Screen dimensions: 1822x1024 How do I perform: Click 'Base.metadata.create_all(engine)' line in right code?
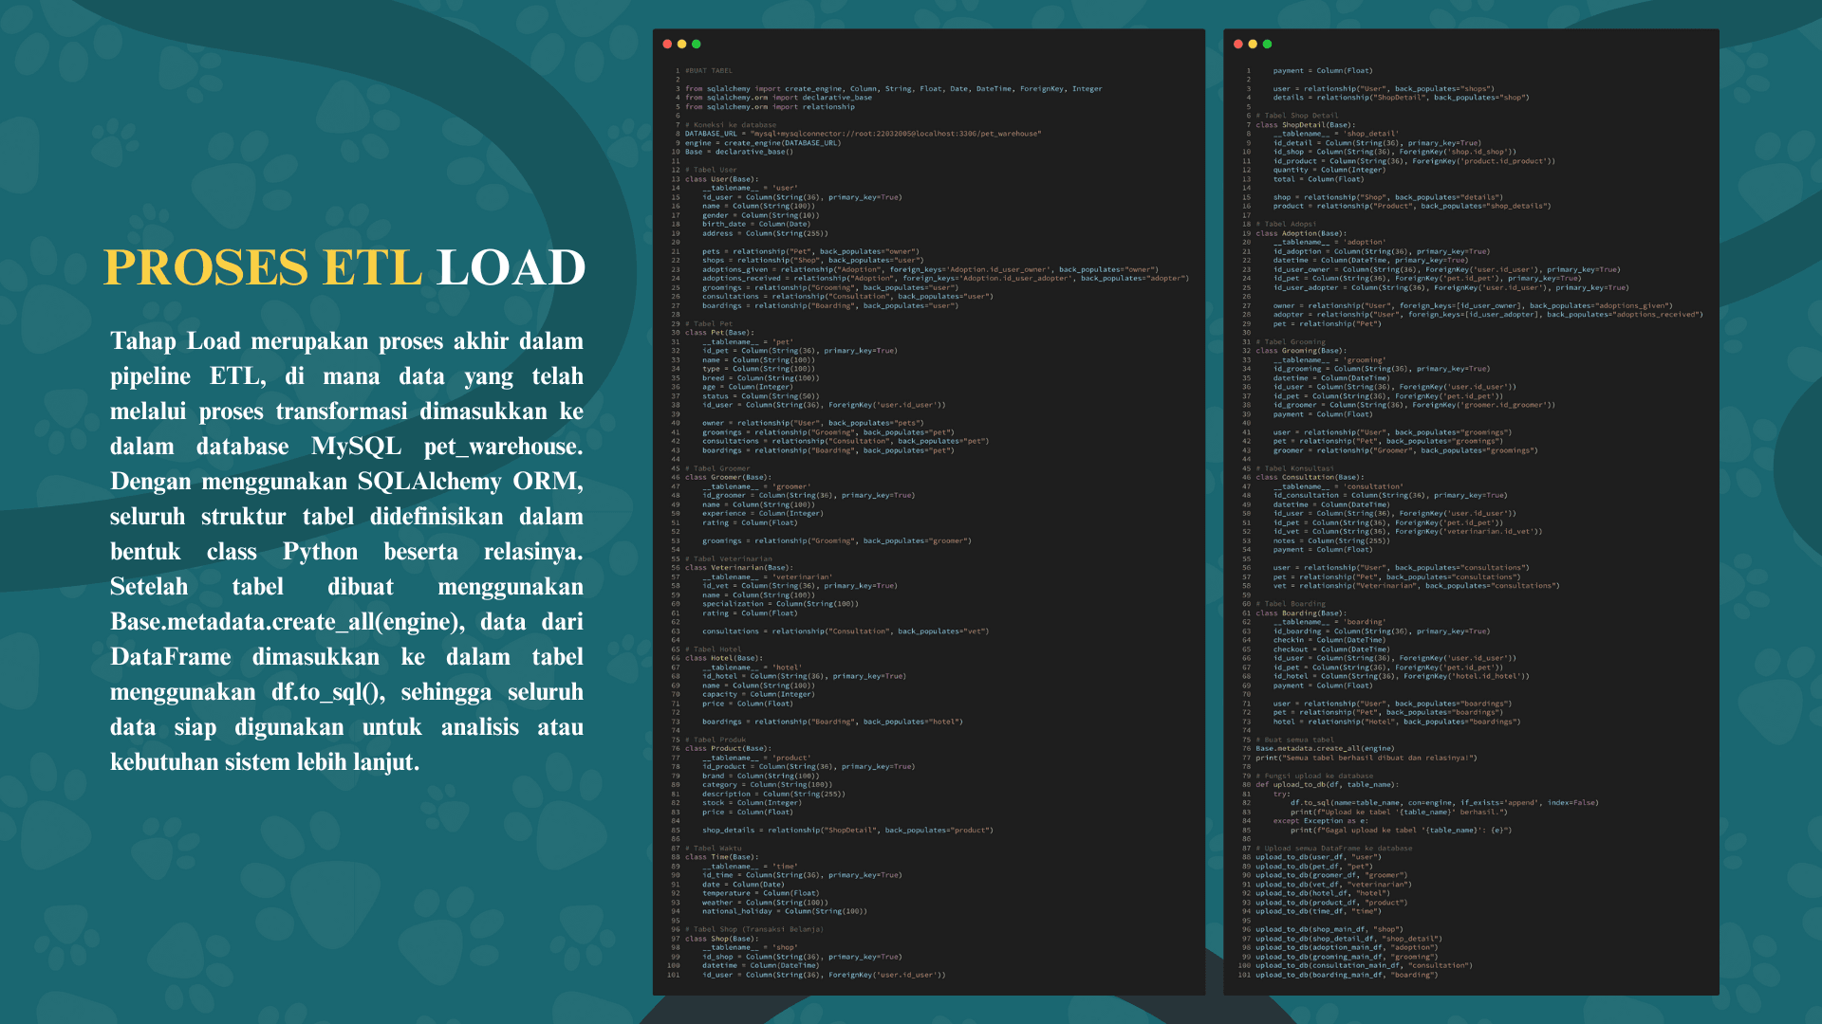tap(1325, 749)
